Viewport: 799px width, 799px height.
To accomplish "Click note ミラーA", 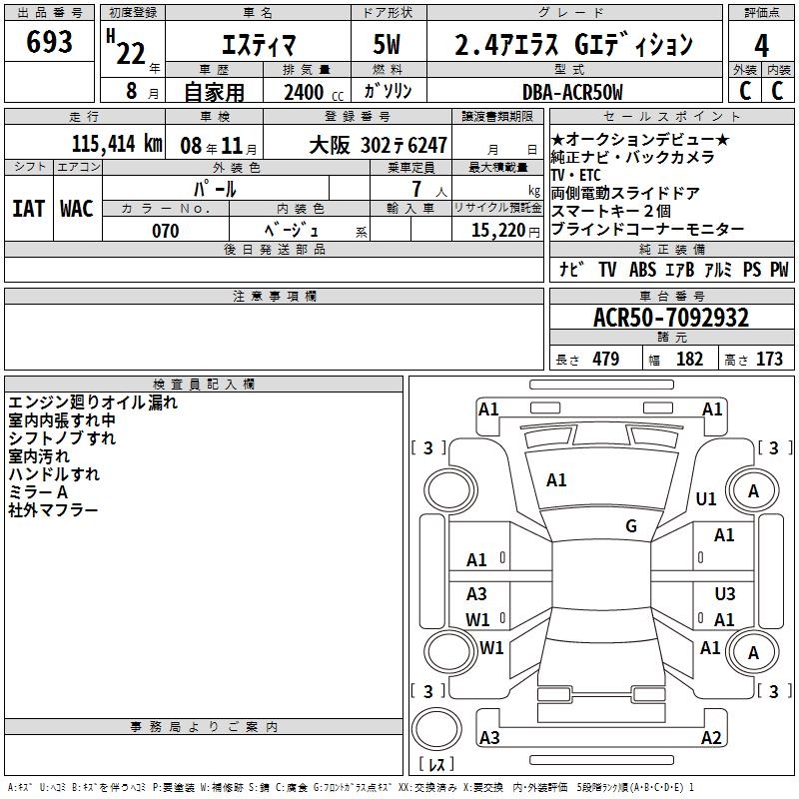I will (38, 492).
